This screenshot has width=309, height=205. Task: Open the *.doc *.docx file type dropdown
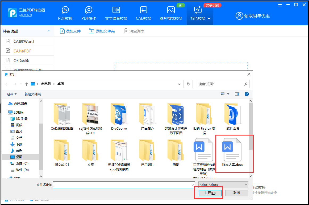point(223,185)
